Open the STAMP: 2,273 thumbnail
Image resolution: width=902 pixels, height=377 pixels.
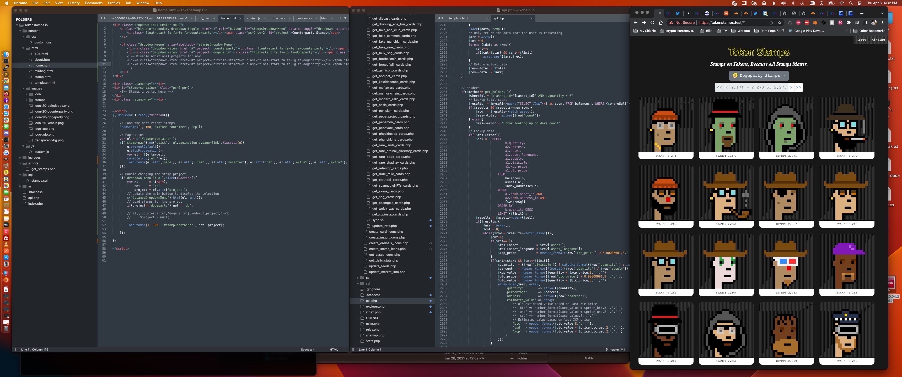[x=666, y=128]
